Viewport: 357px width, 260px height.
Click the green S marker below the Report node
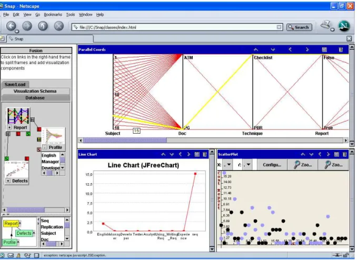coord(28,134)
